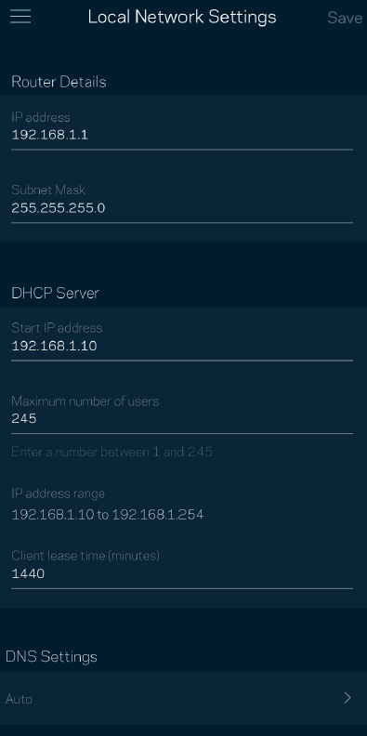Select the DHCP Server section header

click(56, 293)
